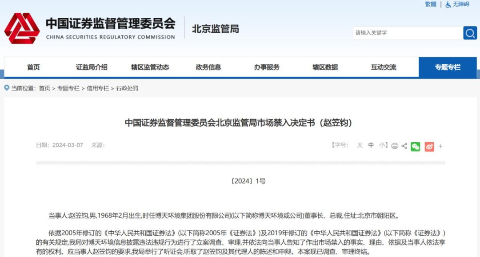Open the 政务信息 navigation tab

[x=208, y=67]
